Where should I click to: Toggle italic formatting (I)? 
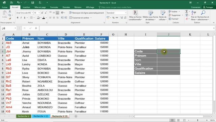pyautogui.click(x=21, y=18)
